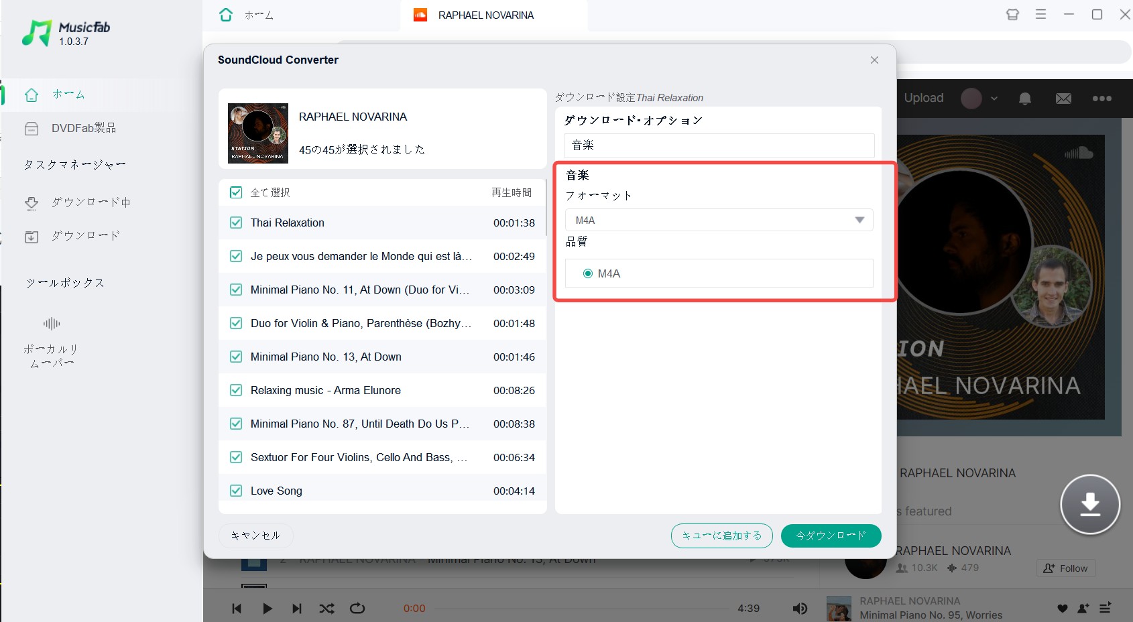
Task: Click the キャンセル button
Action: 255,536
